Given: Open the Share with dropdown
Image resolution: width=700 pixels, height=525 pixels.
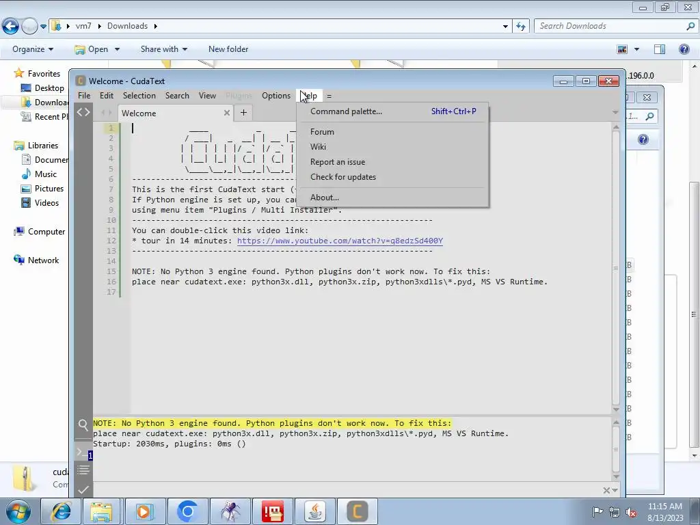Looking at the screenshot, I should coord(164,49).
